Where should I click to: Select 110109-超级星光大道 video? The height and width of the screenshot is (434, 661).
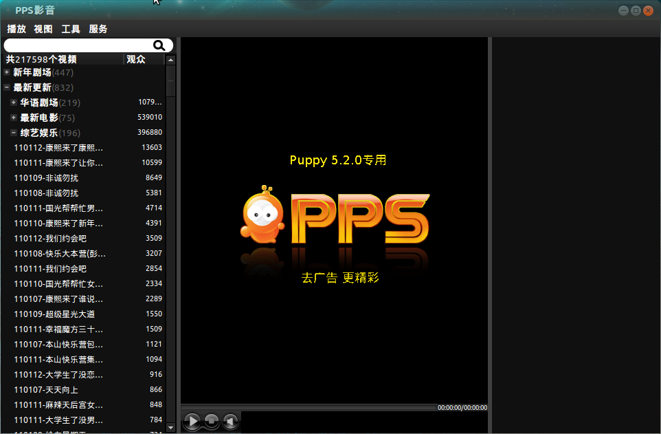click(x=54, y=314)
